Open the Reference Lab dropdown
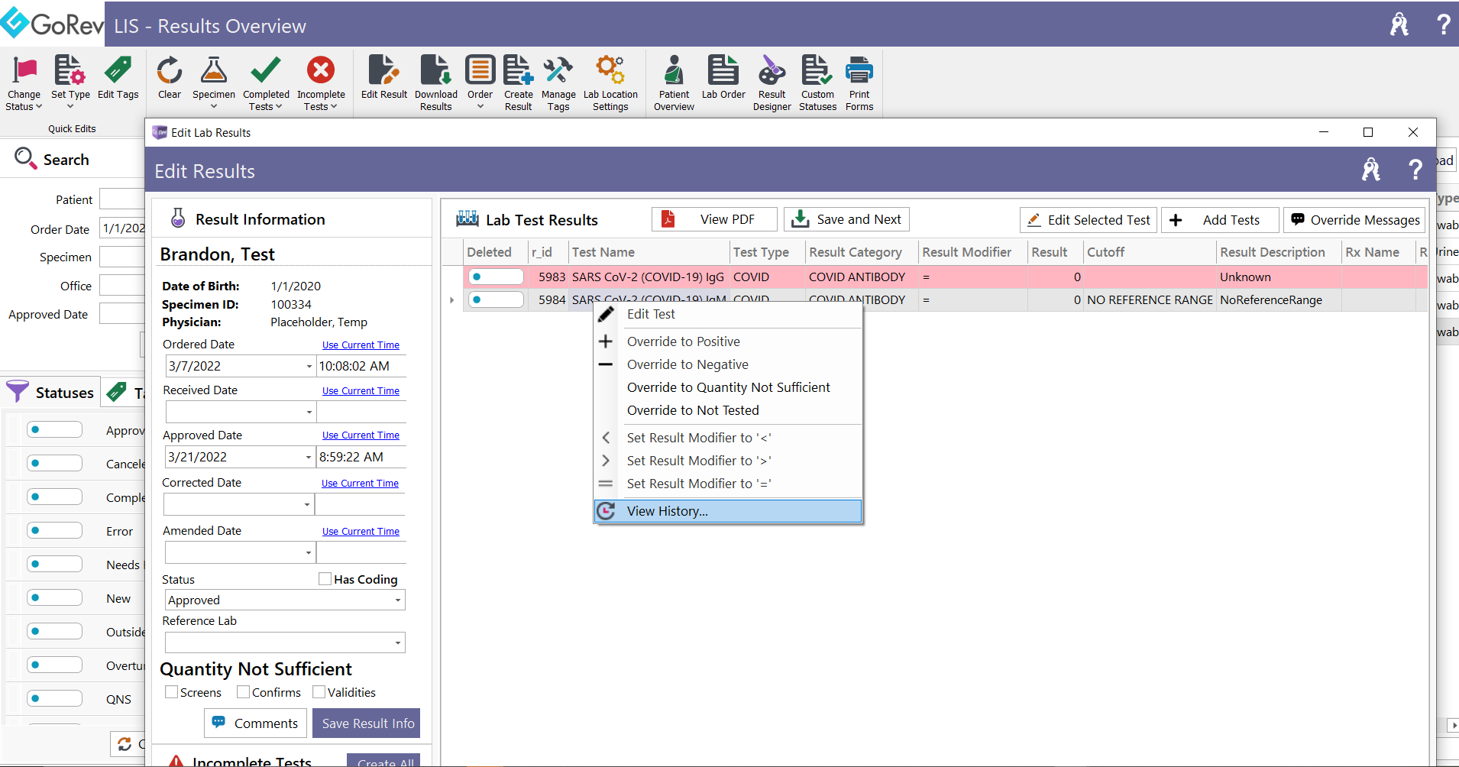 coord(397,642)
